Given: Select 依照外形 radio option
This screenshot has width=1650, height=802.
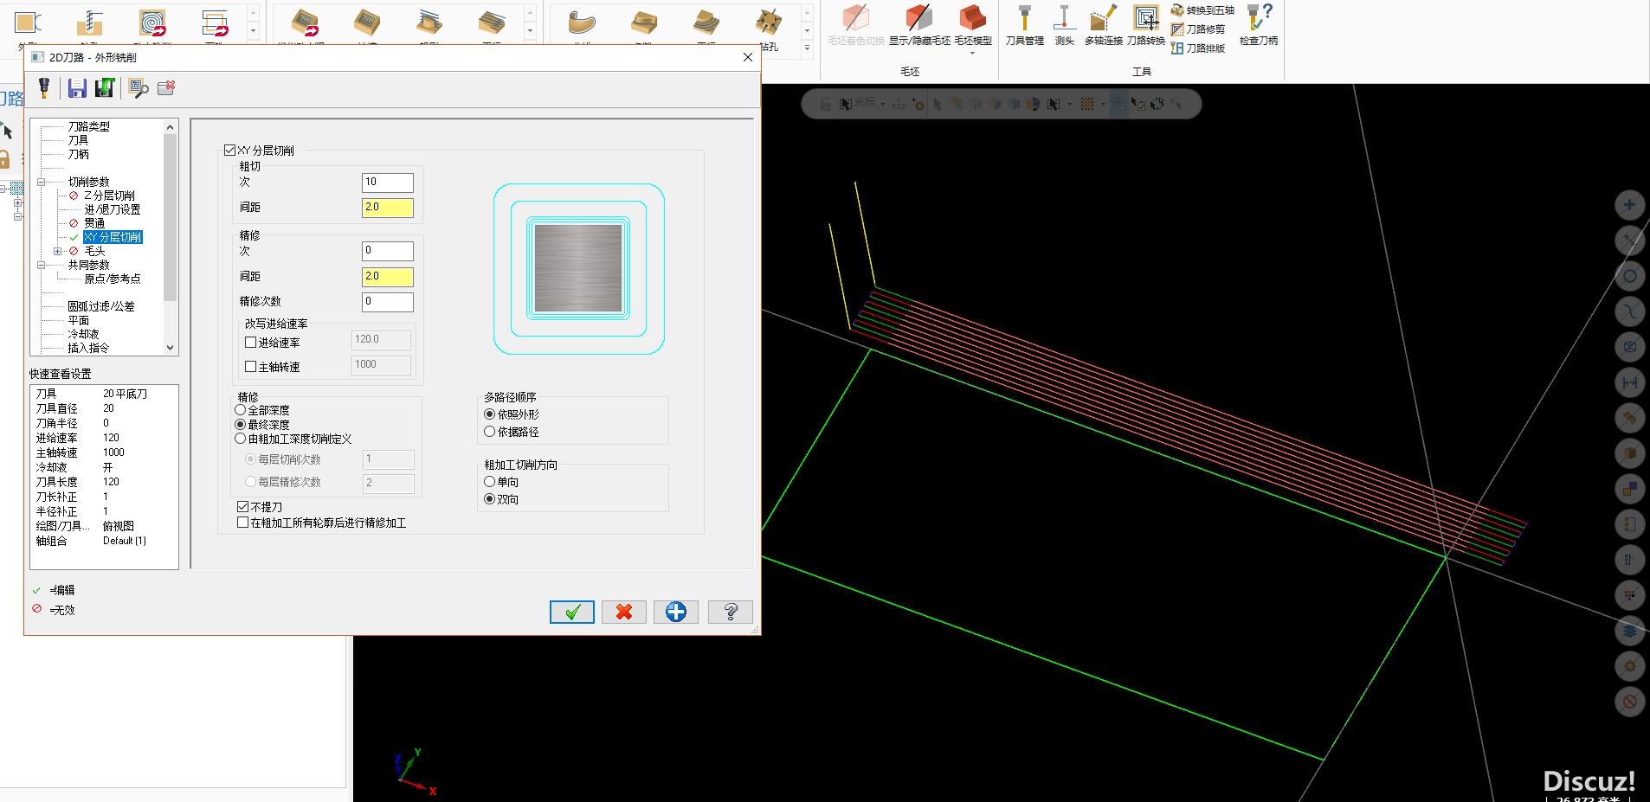Looking at the screenshot, I should (490, 414).
